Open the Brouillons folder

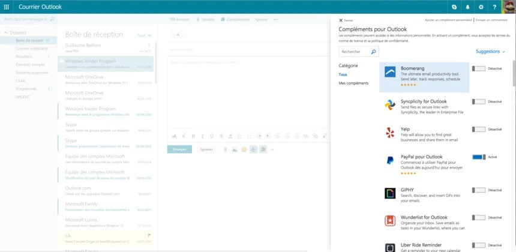pyautogui.click(x=23, y=56)
